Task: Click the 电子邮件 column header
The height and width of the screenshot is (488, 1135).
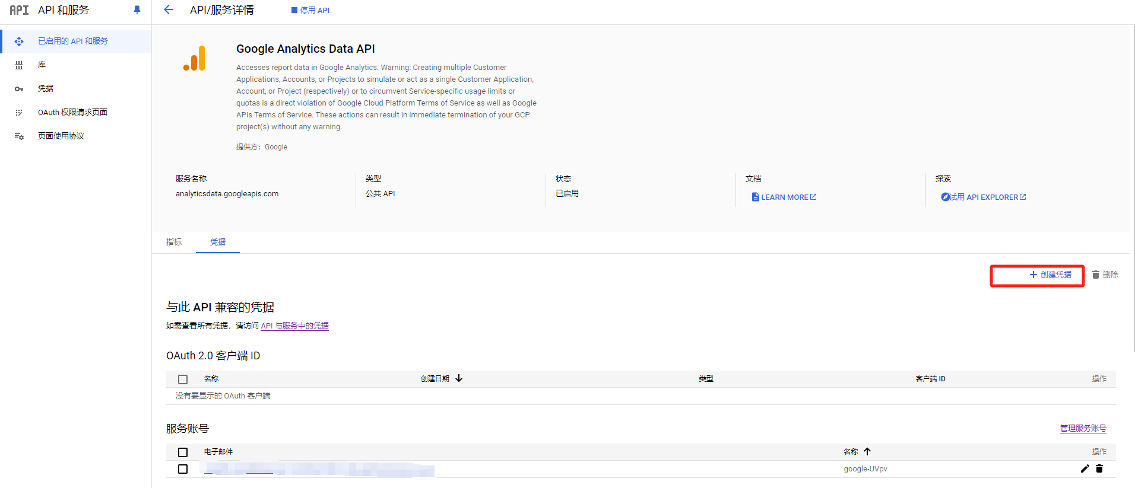Action: (x=218, y=451)
